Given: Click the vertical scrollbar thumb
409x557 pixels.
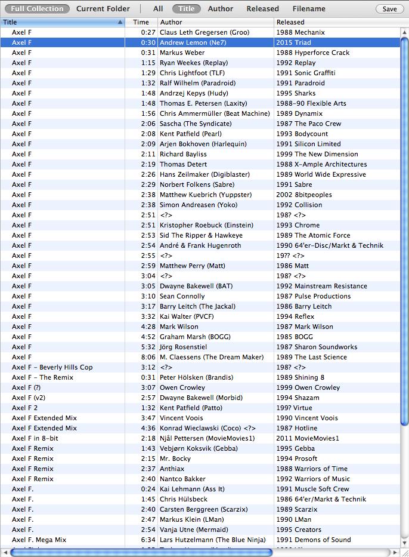Looking at the screenshot, I should [x=404, y=227].
